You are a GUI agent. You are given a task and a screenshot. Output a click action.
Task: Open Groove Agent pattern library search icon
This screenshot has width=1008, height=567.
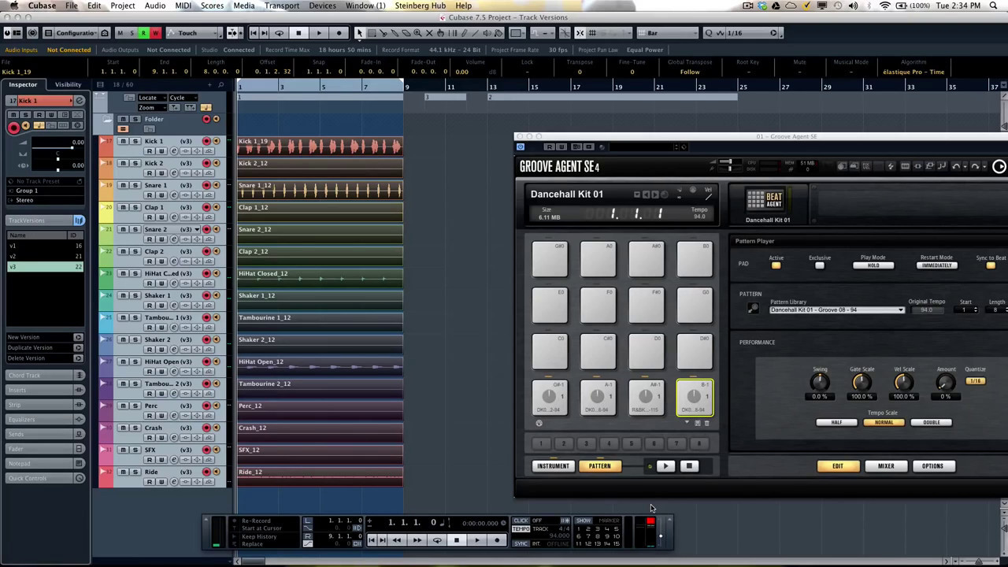(x=753, y=309)
